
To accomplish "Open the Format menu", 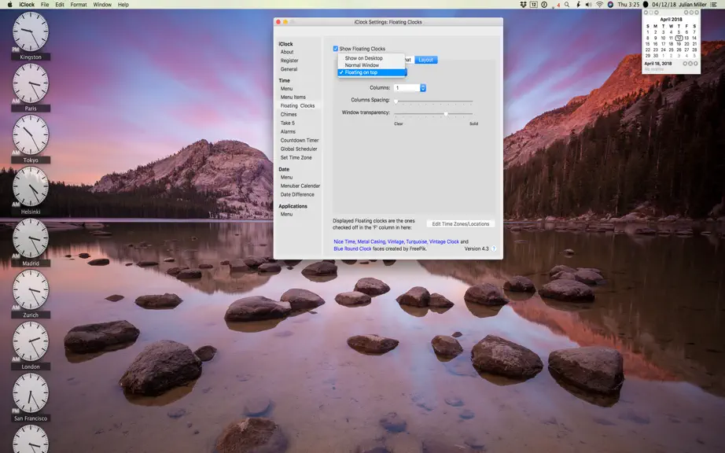I will tap(79, 5).
